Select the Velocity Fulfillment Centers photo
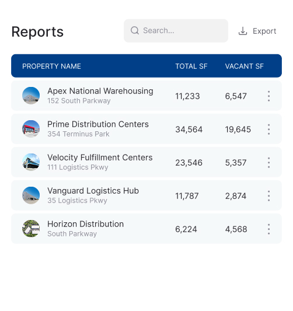Image resolution: width=293 pixels, height=311 pixels. pos(31,162)
